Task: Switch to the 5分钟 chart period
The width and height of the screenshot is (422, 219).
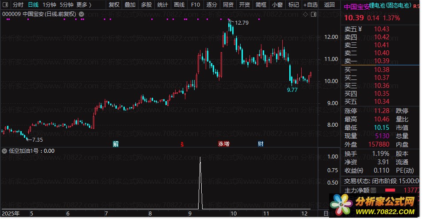Action: click(x=66, y=4)
